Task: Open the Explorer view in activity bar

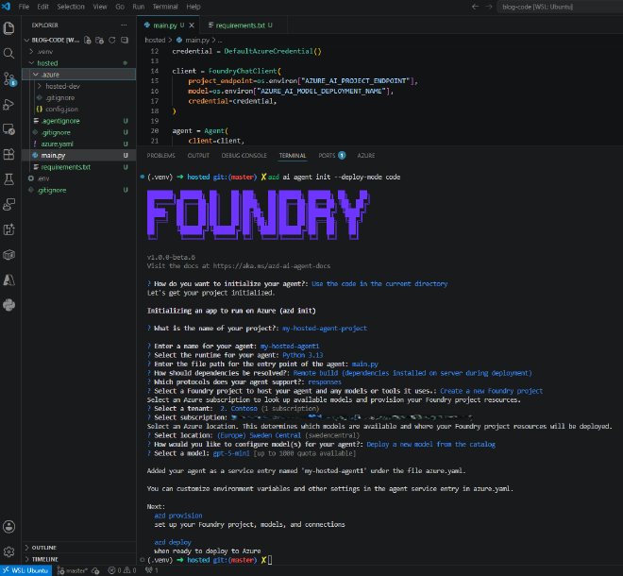Action: [8, 28]
